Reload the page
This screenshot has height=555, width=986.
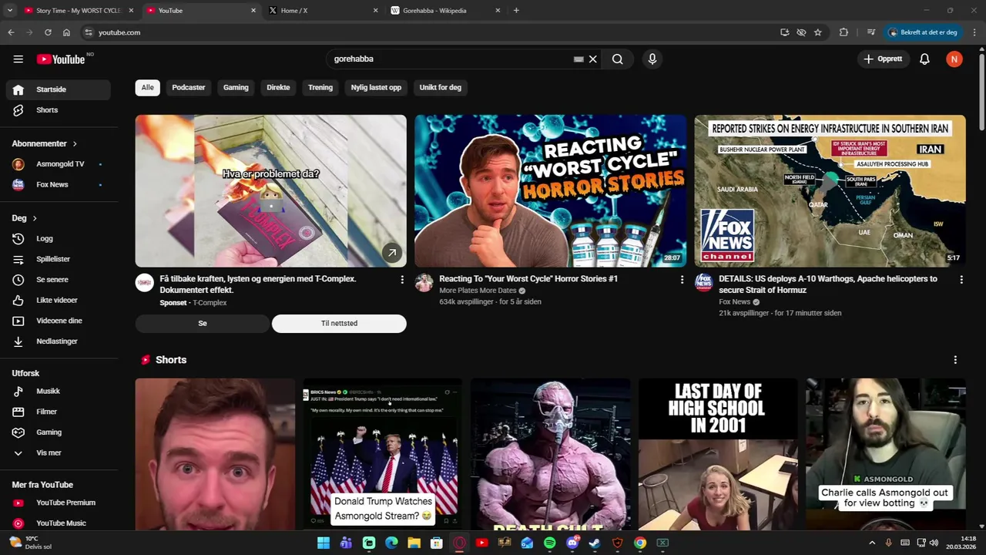tap(48, 32)
